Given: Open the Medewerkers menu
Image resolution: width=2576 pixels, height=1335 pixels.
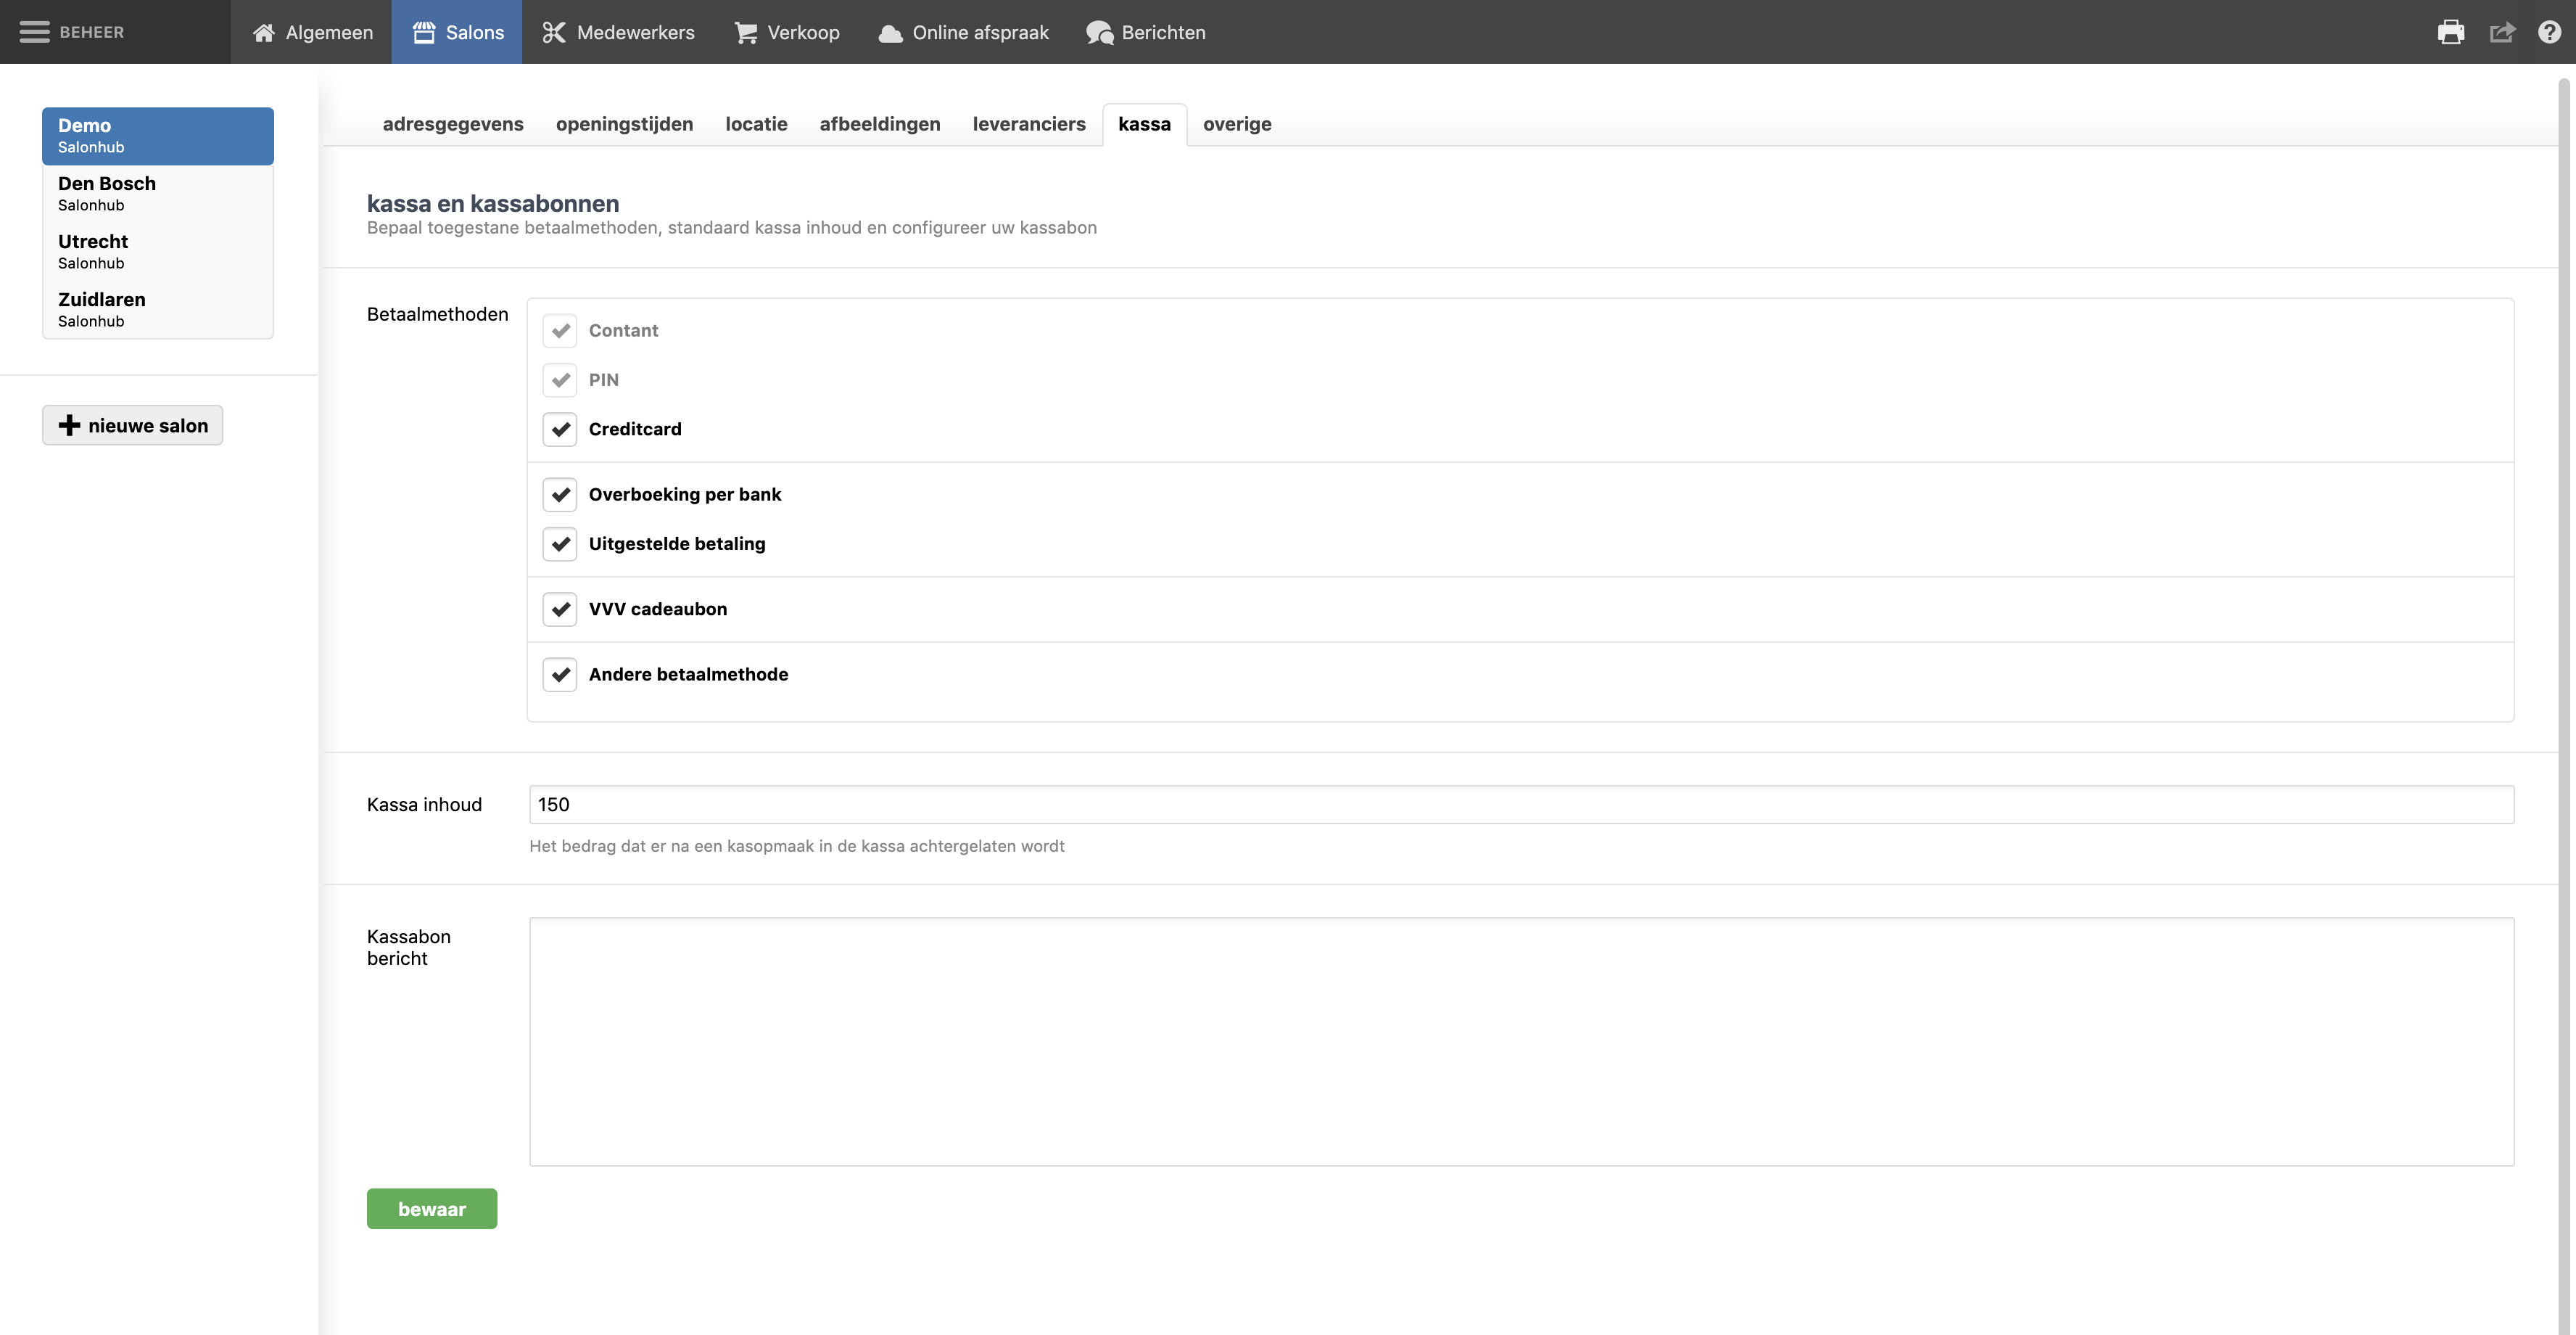Looking at the screenshot, I should click(618, 32).
